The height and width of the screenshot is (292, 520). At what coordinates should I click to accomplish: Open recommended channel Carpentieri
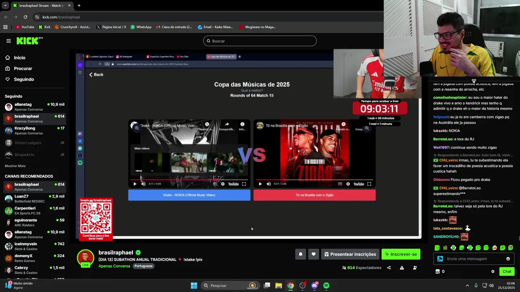pos(35,210)
